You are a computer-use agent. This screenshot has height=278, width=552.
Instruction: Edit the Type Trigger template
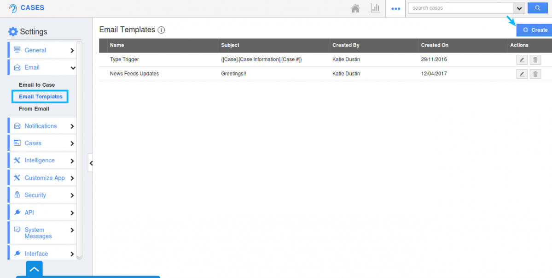pos(522,60)
